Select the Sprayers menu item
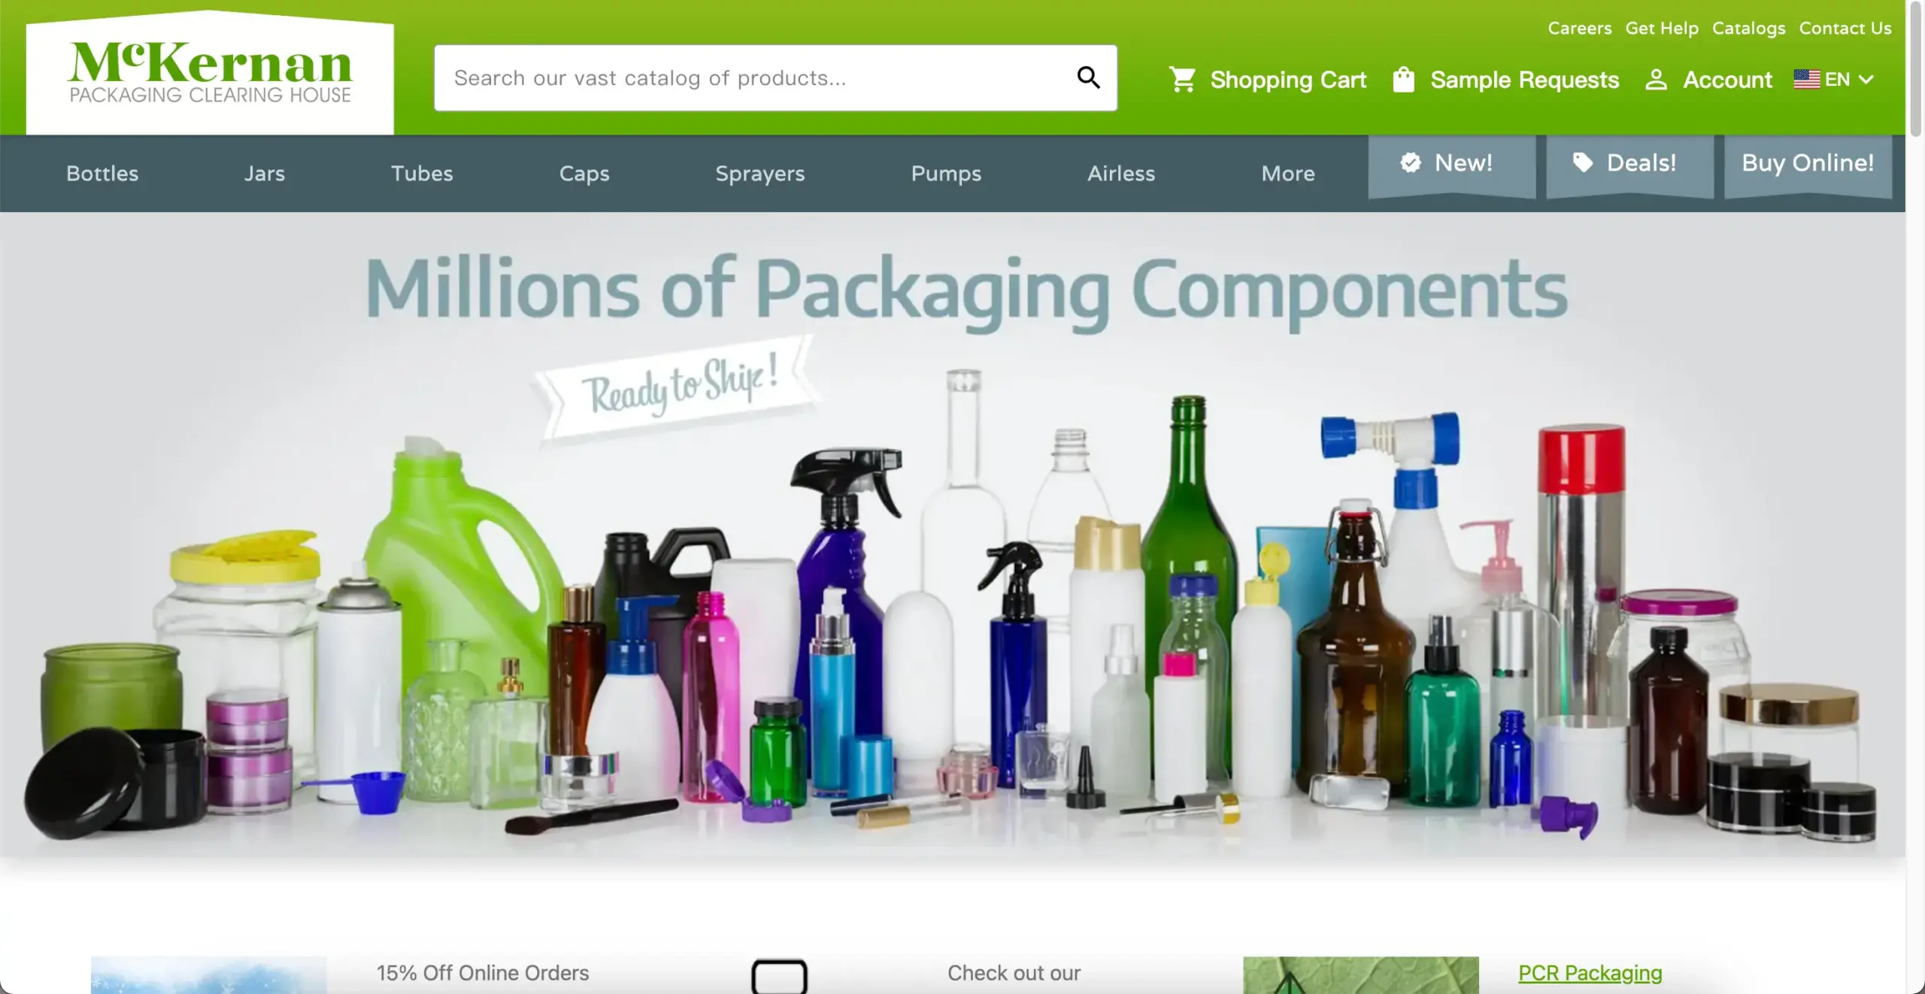The height and width of the screenshot is (994, 1925). coord(760,174)
